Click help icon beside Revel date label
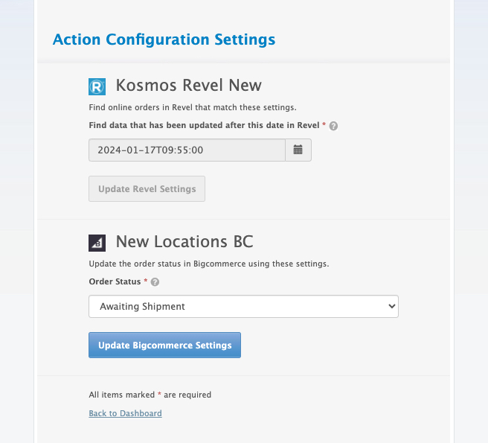 333,126
